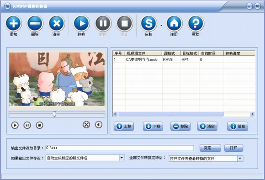Viewport: 265px width, 180px height.
Task: Expand the small arrow next to 皮肤
Action: pyautogui.click(x=161, y=26)
